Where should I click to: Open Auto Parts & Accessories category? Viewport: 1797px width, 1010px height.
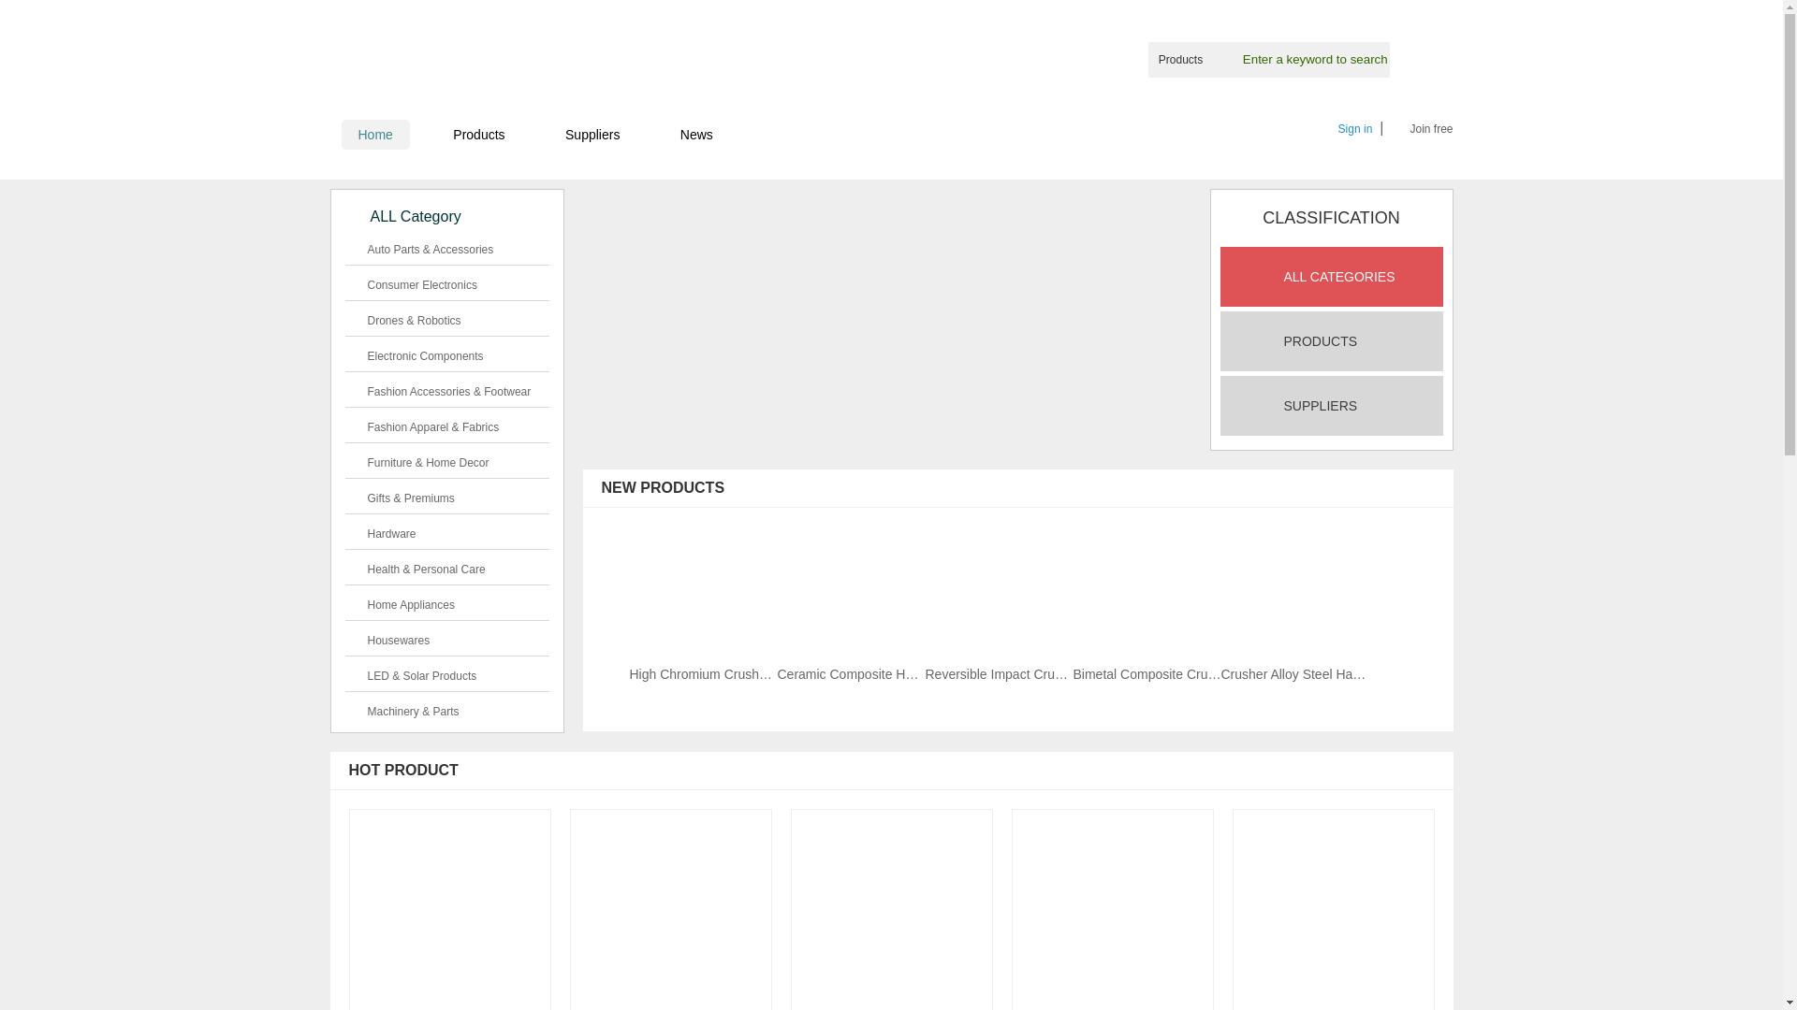coord(430,250)
